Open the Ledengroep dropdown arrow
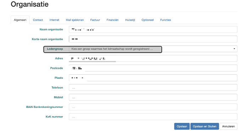The image size is (245, 131). (x=234, y=49)
